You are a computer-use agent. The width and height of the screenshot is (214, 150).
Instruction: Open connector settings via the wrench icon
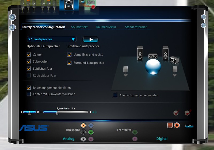tap(189, 126)
